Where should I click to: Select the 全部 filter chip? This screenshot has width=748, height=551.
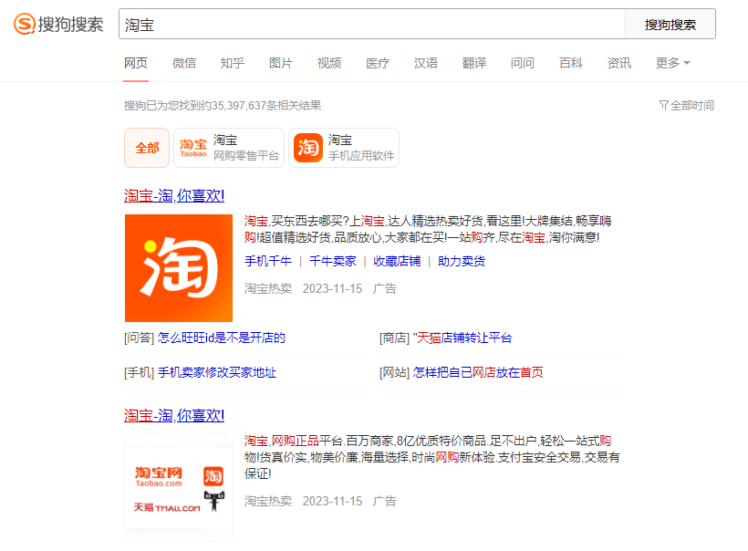147,148
